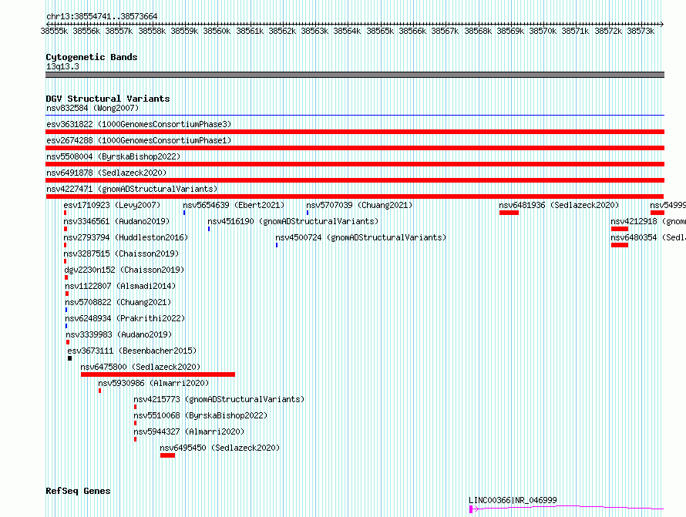
Task: Select the 13q13.3 band label
Action: click(62, 66)
